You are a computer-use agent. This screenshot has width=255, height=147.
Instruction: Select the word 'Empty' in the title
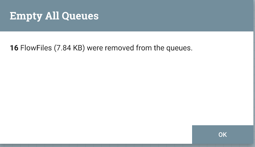[x=23, y=16]
